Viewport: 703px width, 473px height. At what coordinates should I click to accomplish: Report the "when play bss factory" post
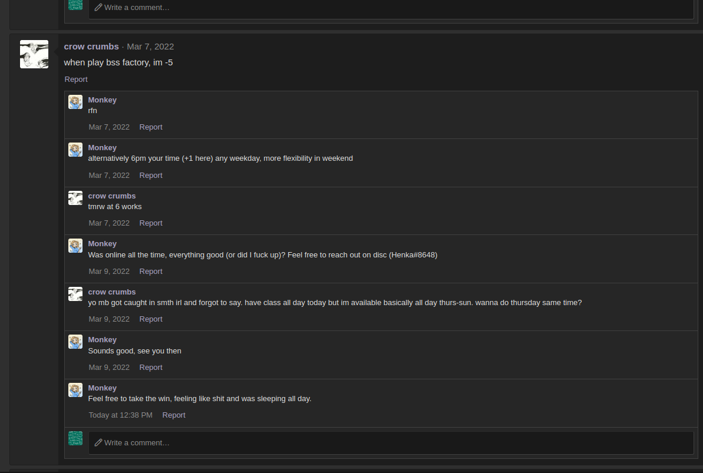(76, 80)
